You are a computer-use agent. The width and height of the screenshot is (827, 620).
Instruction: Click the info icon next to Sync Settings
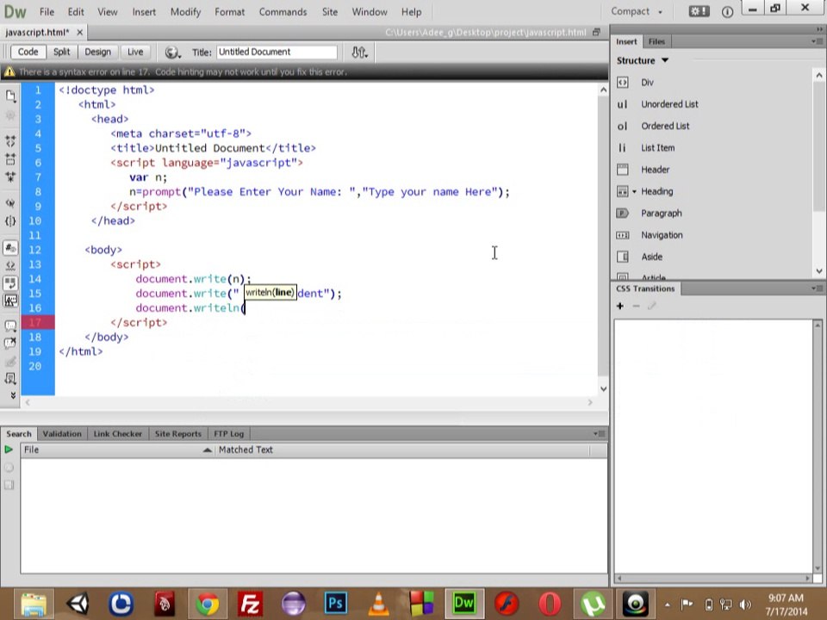coord(727,11)
